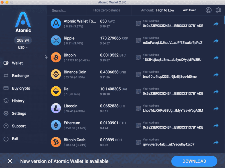The image size is (225, 168).
Task: Click the Binance Coin icon
Action: tap(56, 74)
